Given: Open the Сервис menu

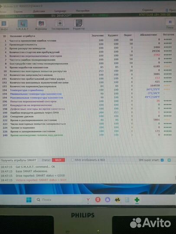Looking at the screenshot, I should click(x=18, y=12).
